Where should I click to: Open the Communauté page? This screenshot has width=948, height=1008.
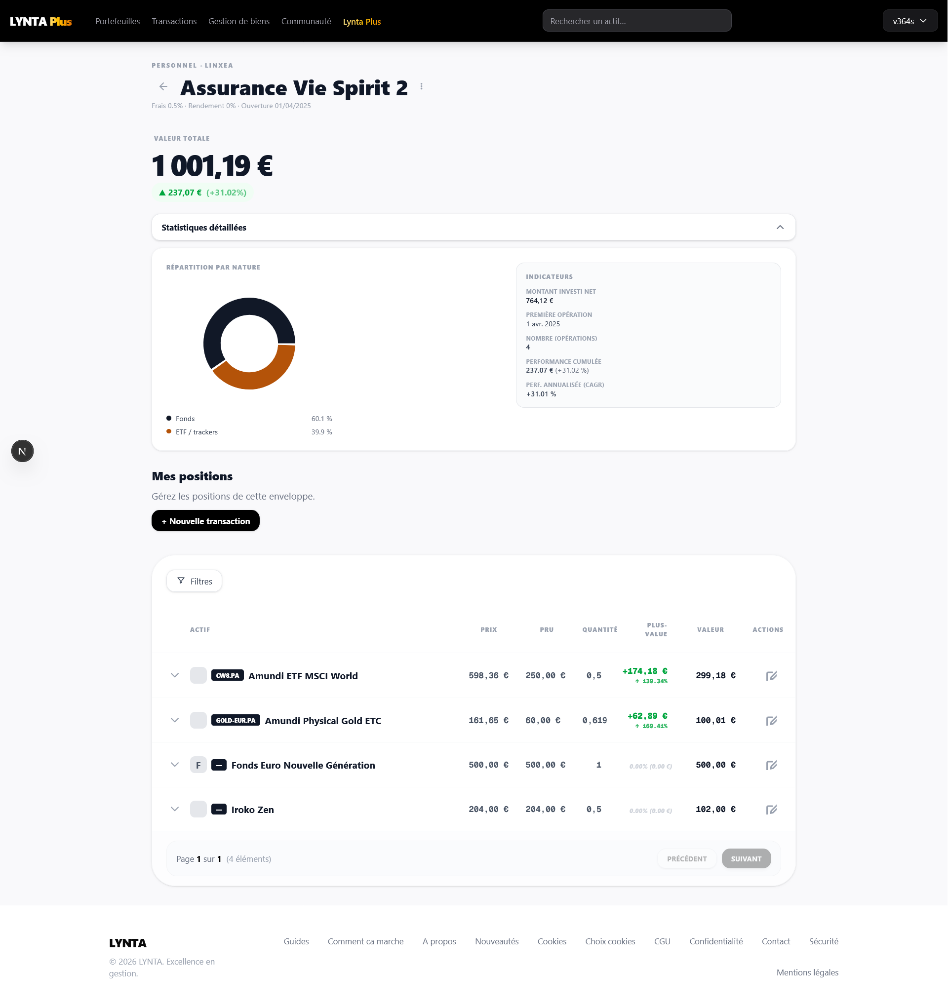tap(306, 21)
